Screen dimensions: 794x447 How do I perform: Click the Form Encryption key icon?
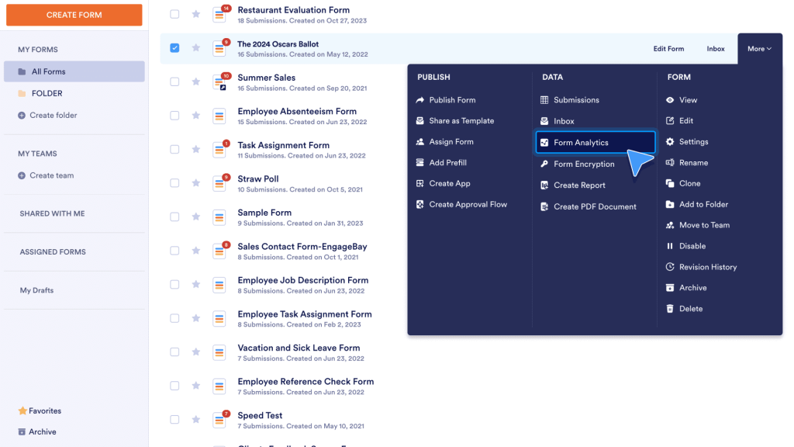point(544,165)
